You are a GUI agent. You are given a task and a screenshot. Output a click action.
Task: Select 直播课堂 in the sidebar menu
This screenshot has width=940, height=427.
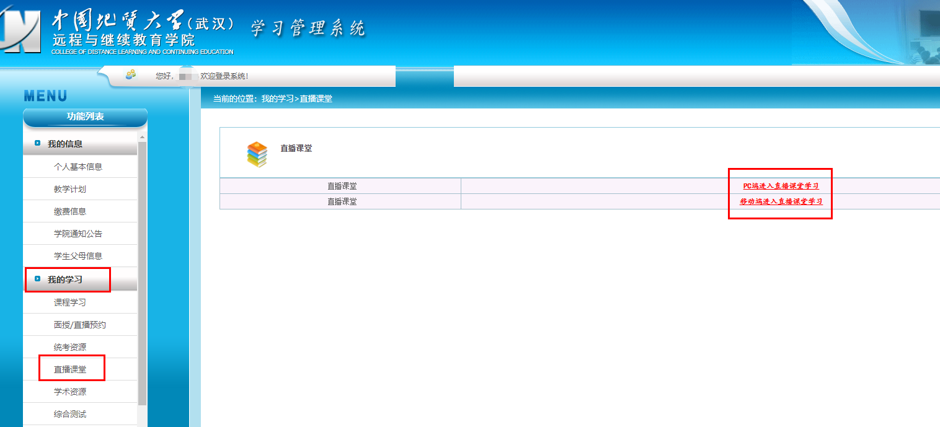click(69, 369)
